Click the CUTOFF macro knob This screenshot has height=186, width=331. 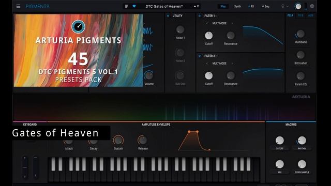click(279, 141)
